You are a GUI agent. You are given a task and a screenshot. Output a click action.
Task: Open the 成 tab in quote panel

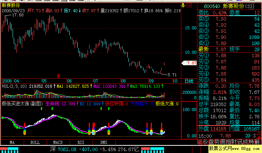[x=246, y=142]
